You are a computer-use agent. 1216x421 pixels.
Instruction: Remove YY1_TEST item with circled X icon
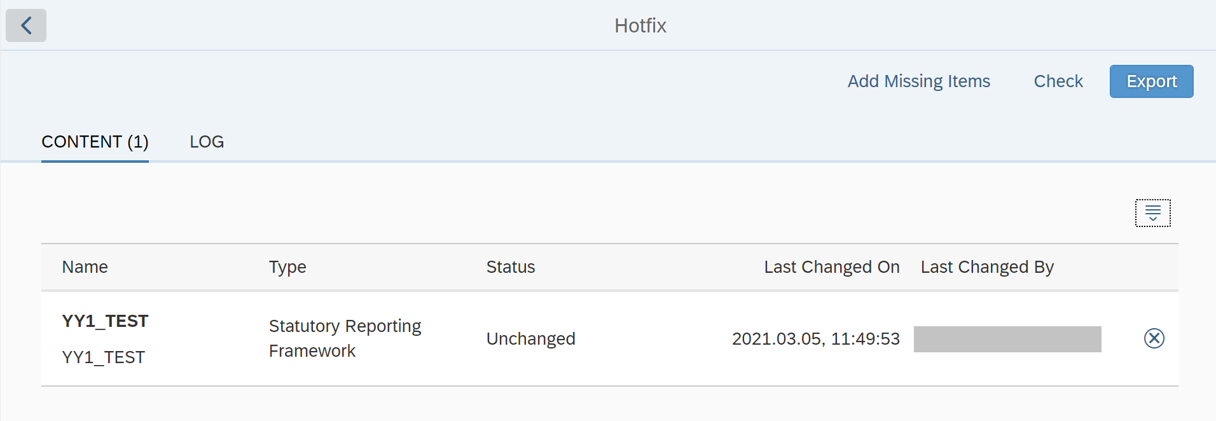click(1154, 338)
